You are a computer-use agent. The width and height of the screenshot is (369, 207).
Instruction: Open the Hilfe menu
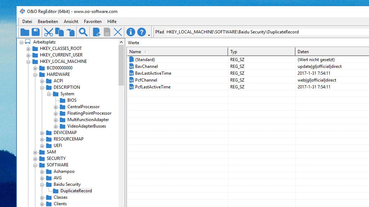[x=112, y=21]
